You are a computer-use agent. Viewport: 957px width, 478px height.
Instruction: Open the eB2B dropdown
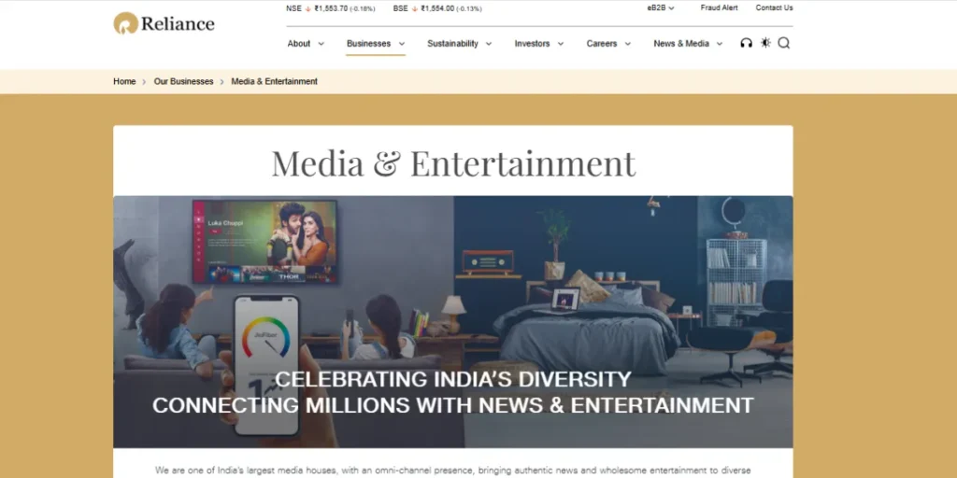click(661, 7)
